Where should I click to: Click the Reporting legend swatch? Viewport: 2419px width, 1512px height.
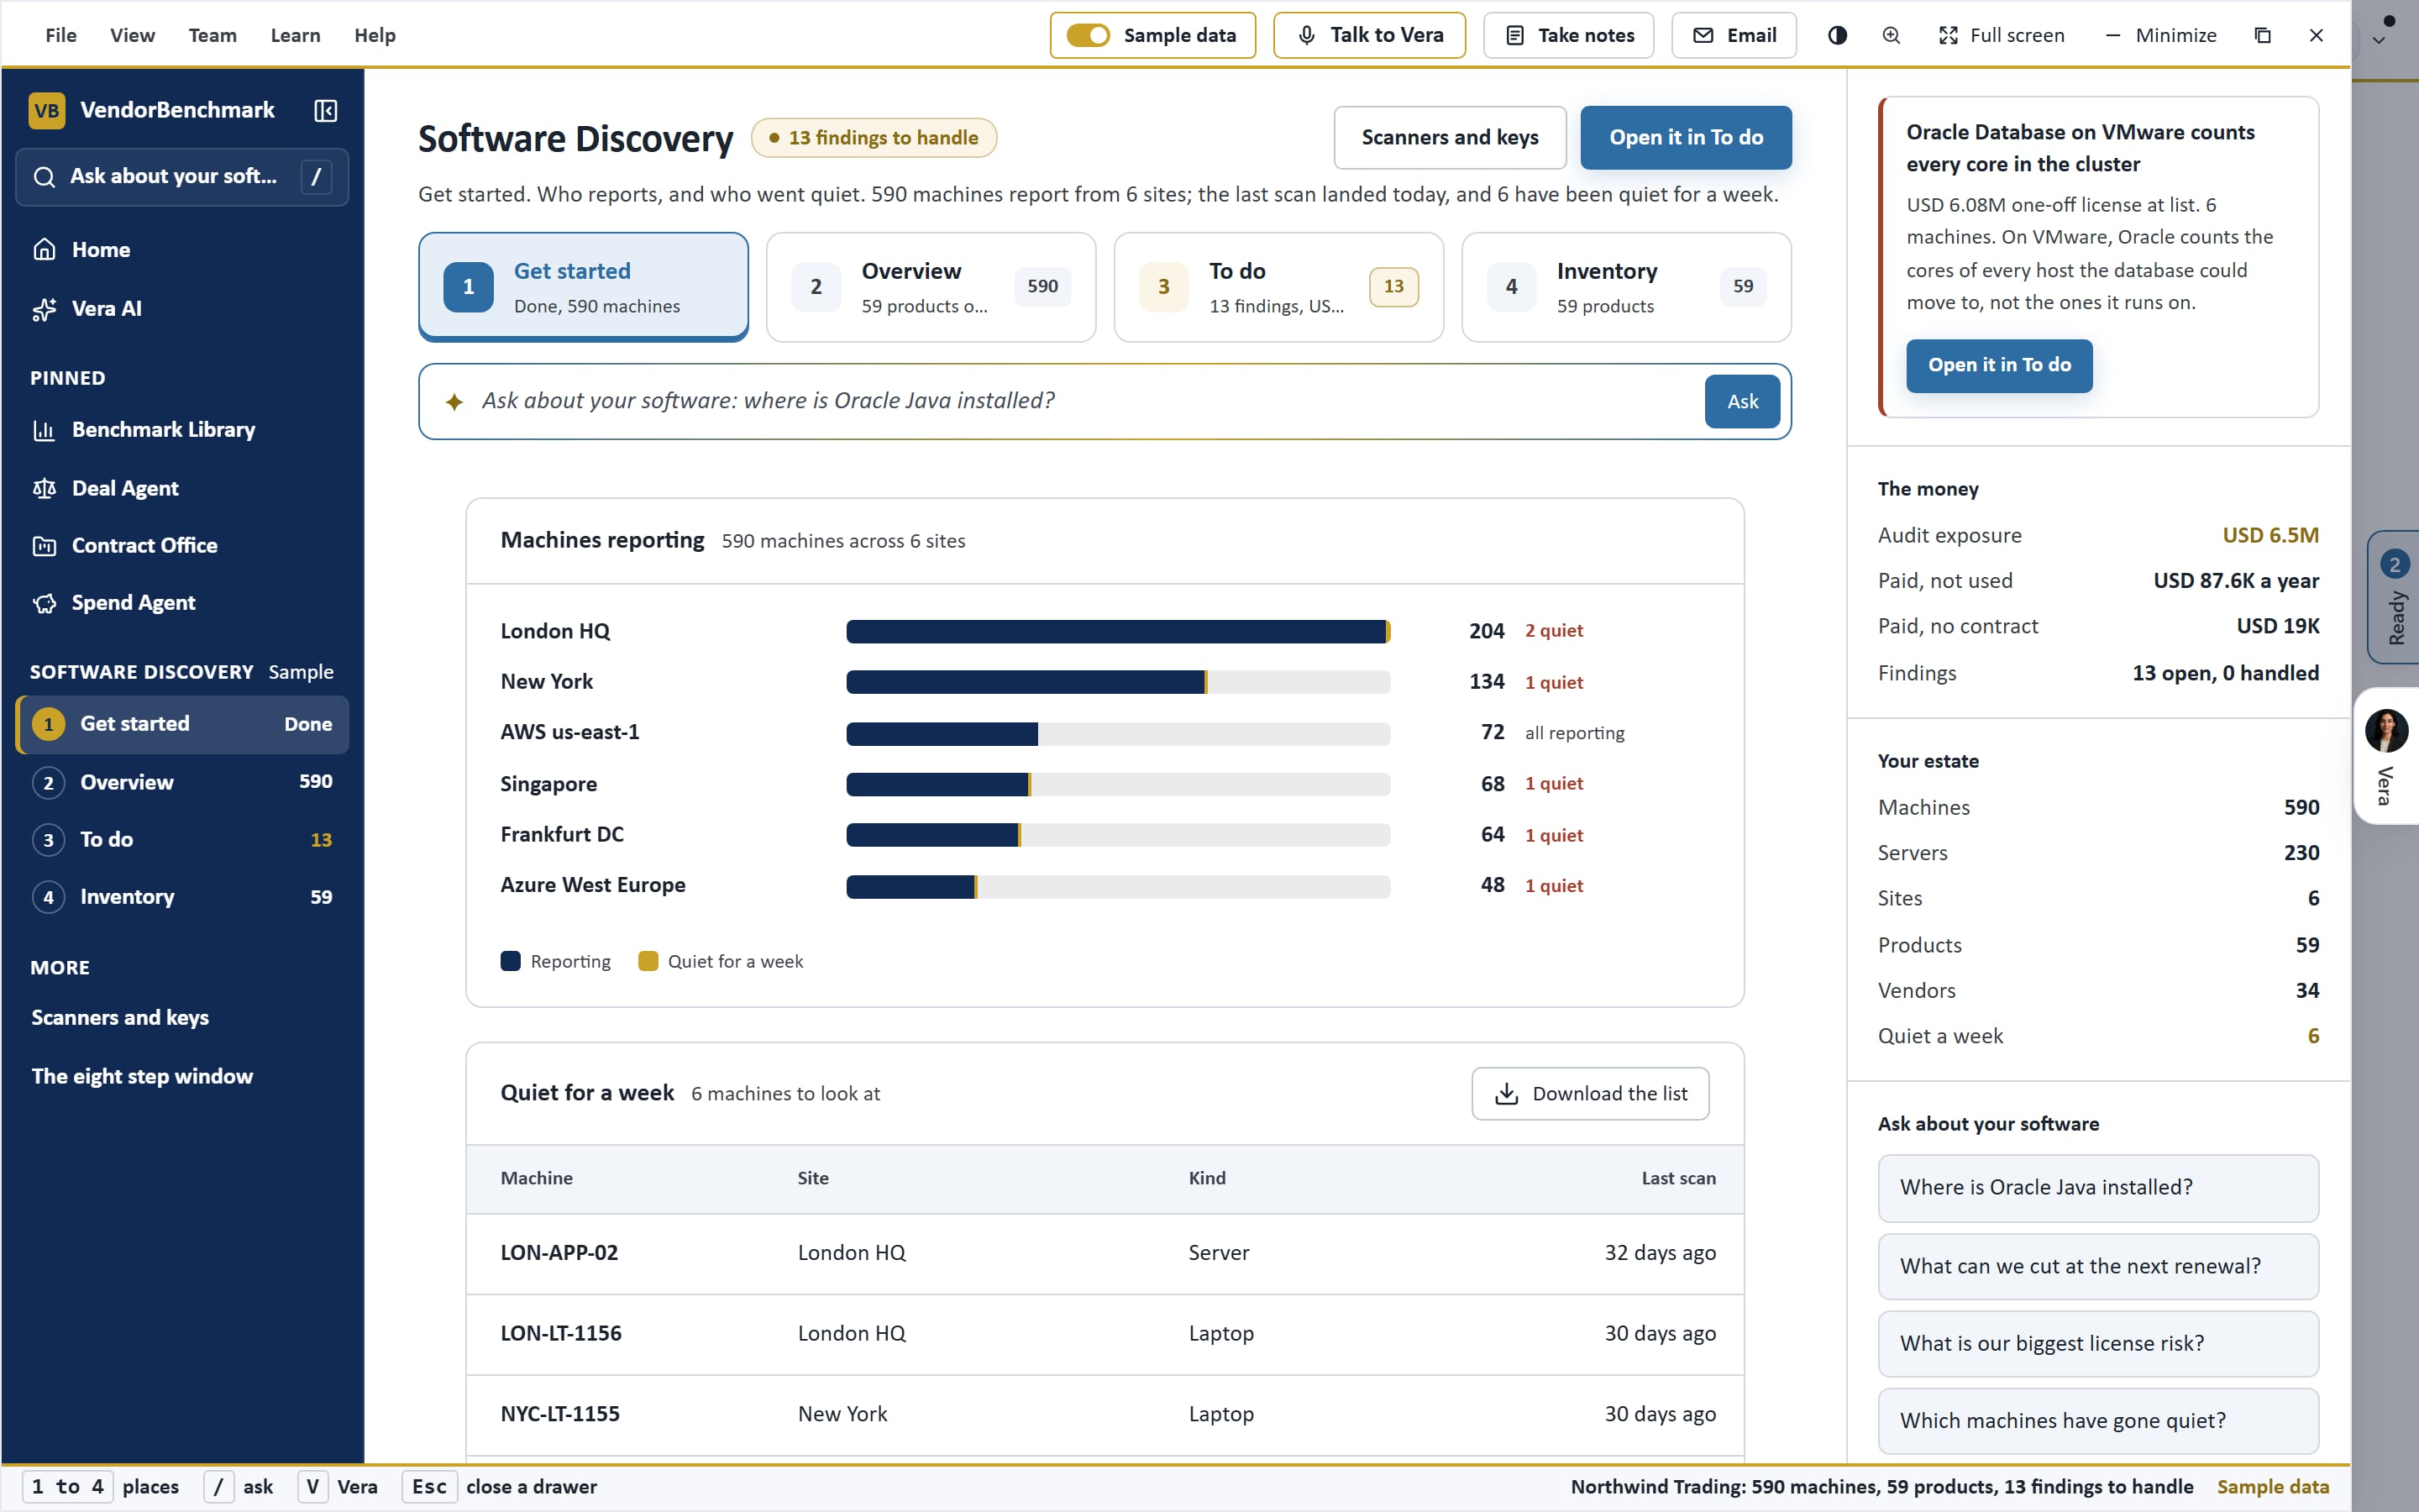coord(510,962)
